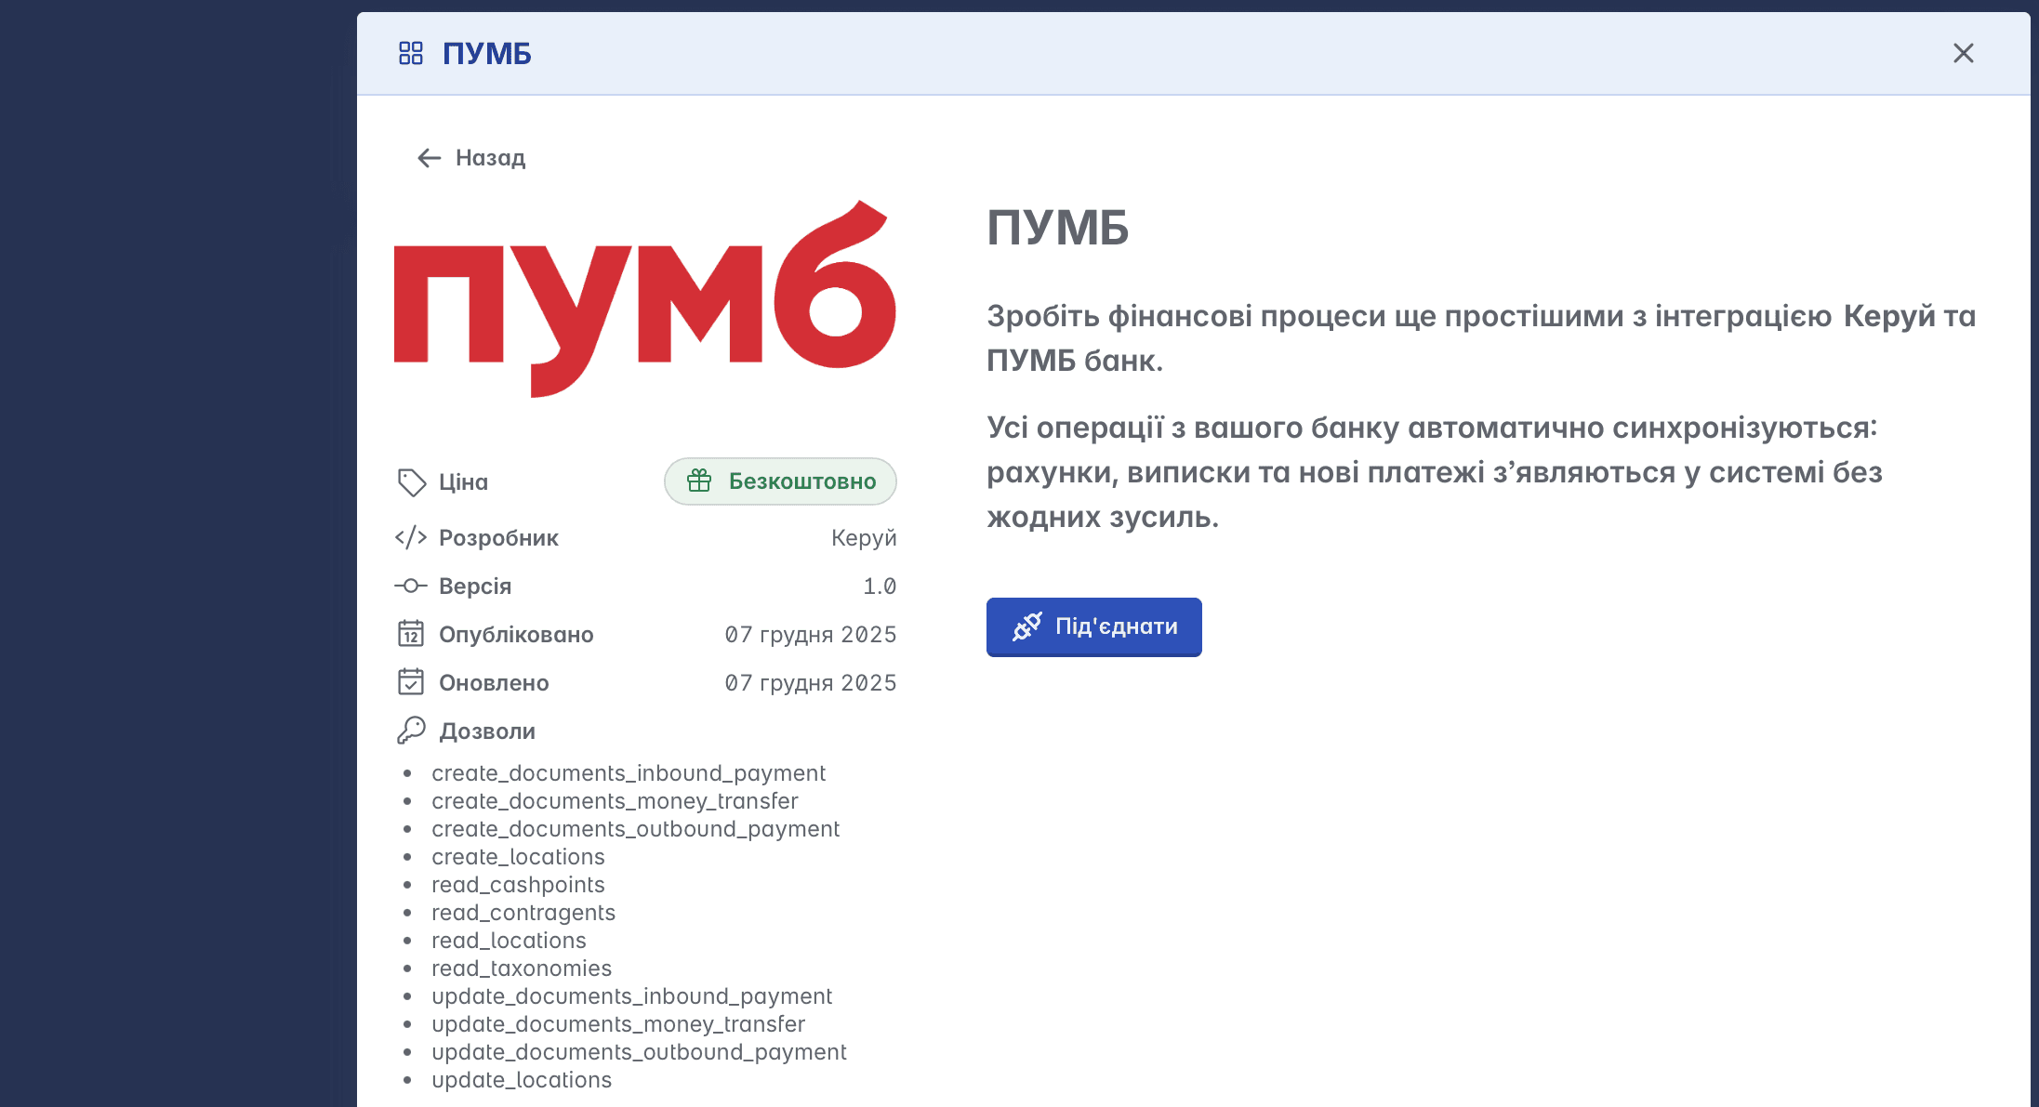Close the ПУМБ integration dialog
This screenshot has height=1107, width=2039.
[x=1963, y=53]
